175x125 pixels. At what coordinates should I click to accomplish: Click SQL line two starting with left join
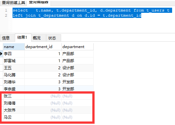pyautogui.click(x=77, y=15)
